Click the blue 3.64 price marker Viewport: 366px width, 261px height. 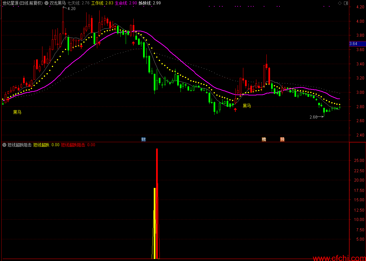357,44
